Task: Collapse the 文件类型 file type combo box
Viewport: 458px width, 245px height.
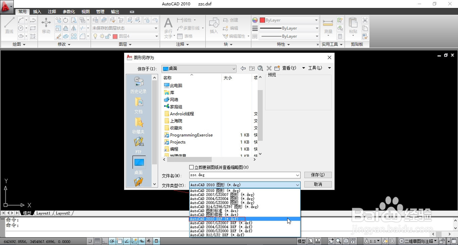Action: coord(297,185)
